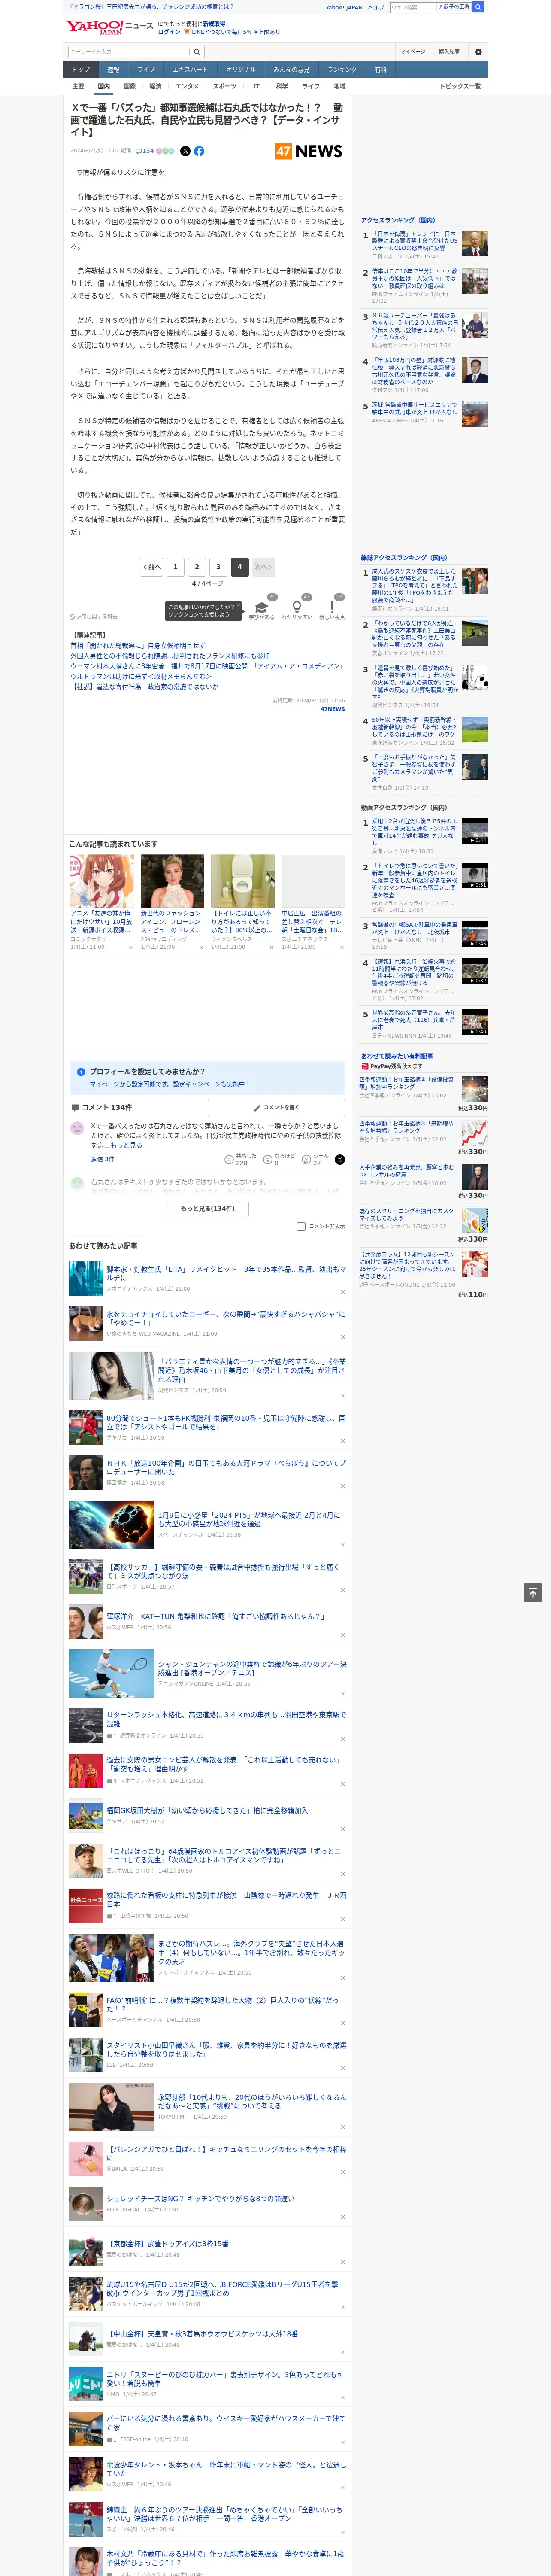Select the スポーツ category
This screenshot has height=2576, width=551.
[225, 86]
